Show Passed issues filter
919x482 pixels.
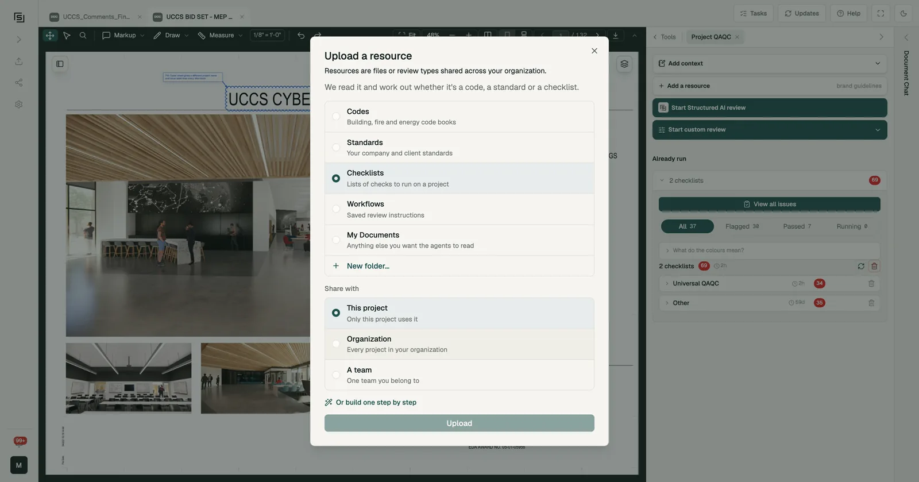797,226
